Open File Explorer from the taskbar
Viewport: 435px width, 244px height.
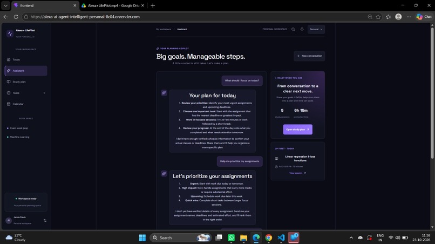tap(243, 238)
